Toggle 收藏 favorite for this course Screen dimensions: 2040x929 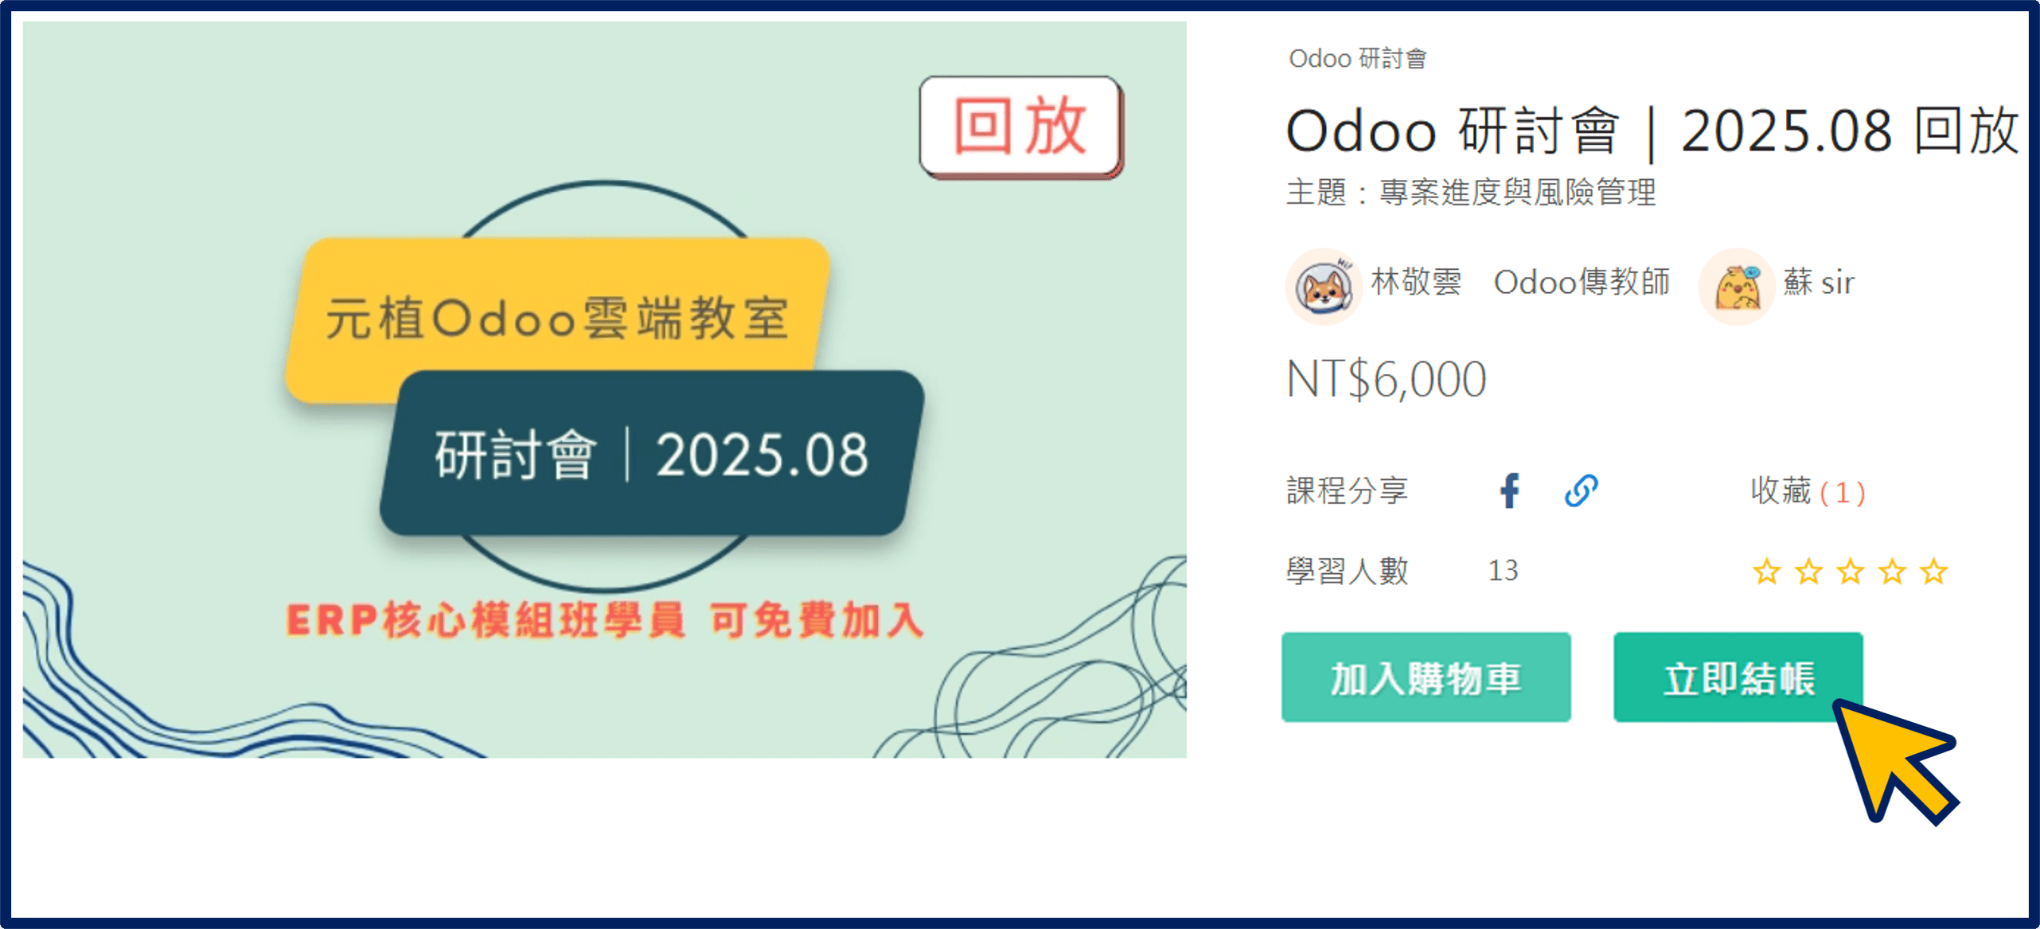click(x=1807, y=491)
